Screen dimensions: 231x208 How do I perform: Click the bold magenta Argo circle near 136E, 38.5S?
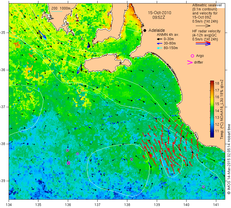[68, 163]
